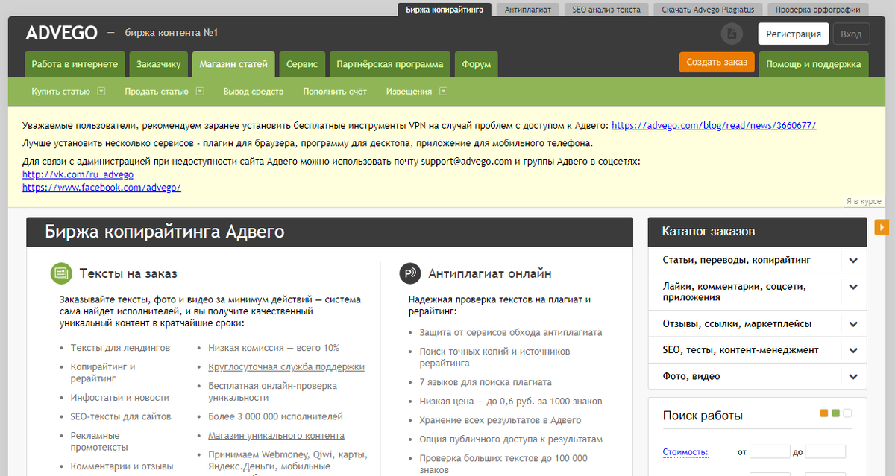Open Магазин уникального контента link
Screen dimensions: 895x476
click(x=276, y=435)
